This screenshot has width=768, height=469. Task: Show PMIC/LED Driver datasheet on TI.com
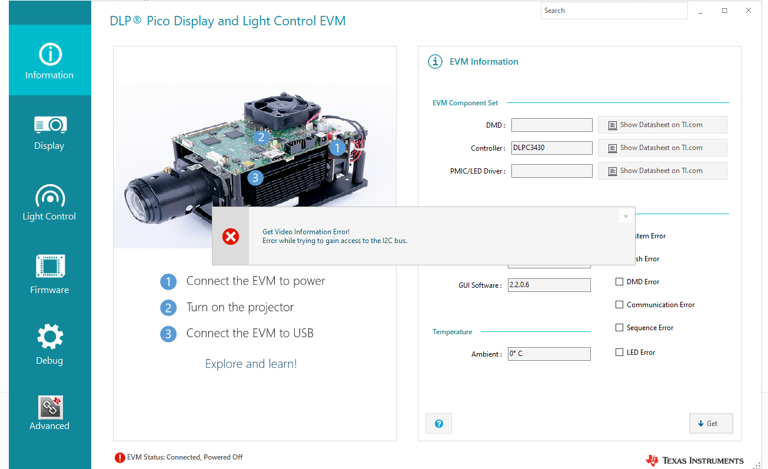click(x=663, y=171)
